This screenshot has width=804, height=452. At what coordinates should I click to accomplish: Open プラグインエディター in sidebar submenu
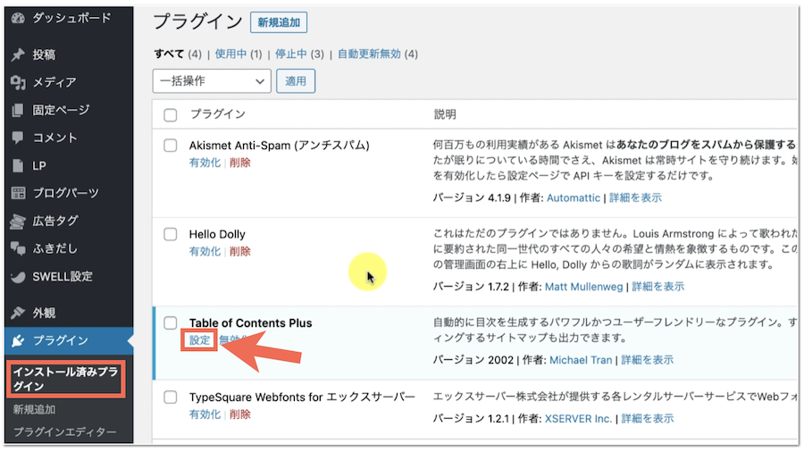[64, 432]
